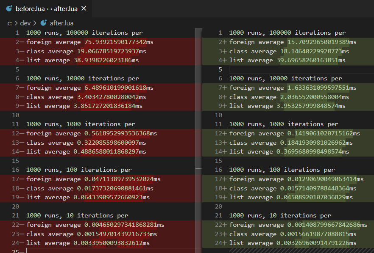Click left line 4 list average 38.939
This screenshot has width=374, height=253.
click(x=82, y=60)
